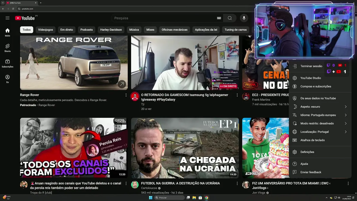The height and width of the screenshot is (201, 357).
Task: Go back in the browser
Action: coord(3,9)
